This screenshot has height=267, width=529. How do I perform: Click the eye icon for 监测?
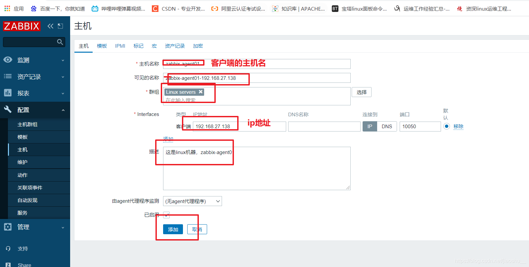point(8,60)
